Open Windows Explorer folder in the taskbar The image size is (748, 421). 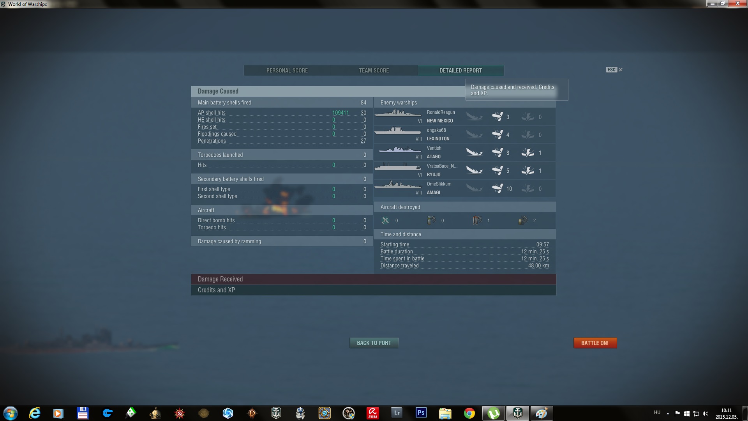coord(445,413)
